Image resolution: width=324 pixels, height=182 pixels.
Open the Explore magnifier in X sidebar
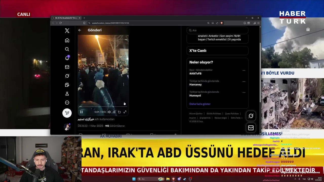tap(67, 49)
